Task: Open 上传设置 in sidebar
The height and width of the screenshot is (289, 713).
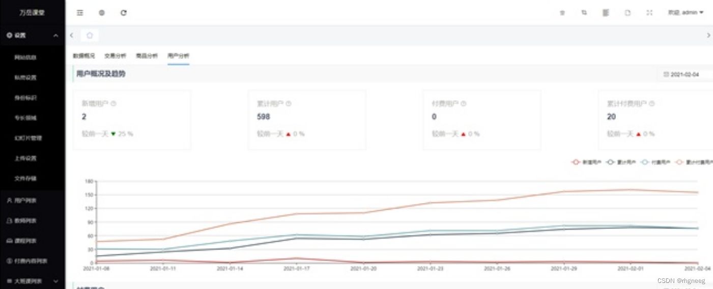Action: (x=25, y=158)
